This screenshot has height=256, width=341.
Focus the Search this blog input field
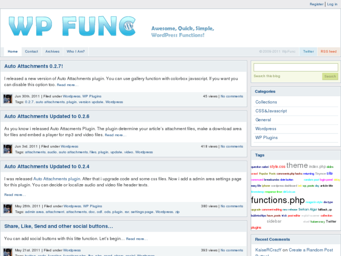pos(296,67)
